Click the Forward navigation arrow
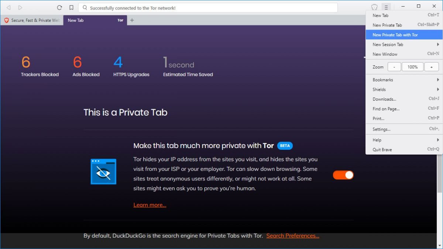This screenshot has height=249, width=443. coord(20,7)
